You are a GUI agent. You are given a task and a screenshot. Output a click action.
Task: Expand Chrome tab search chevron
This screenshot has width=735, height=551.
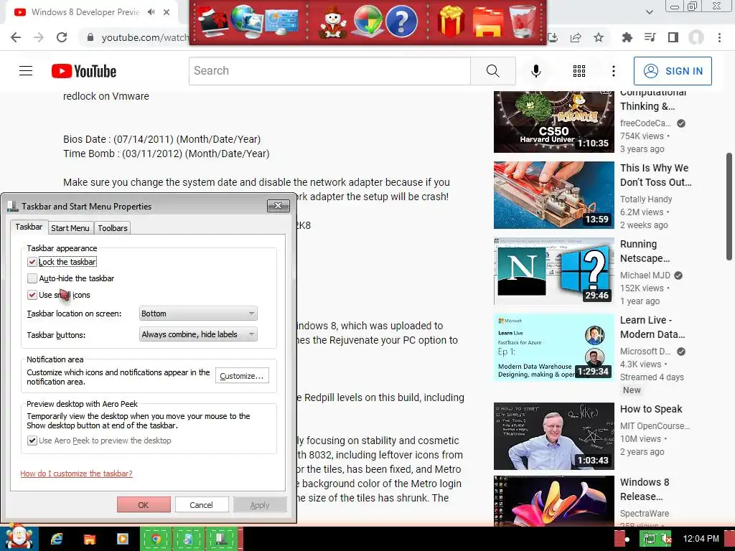pos(649,12)
